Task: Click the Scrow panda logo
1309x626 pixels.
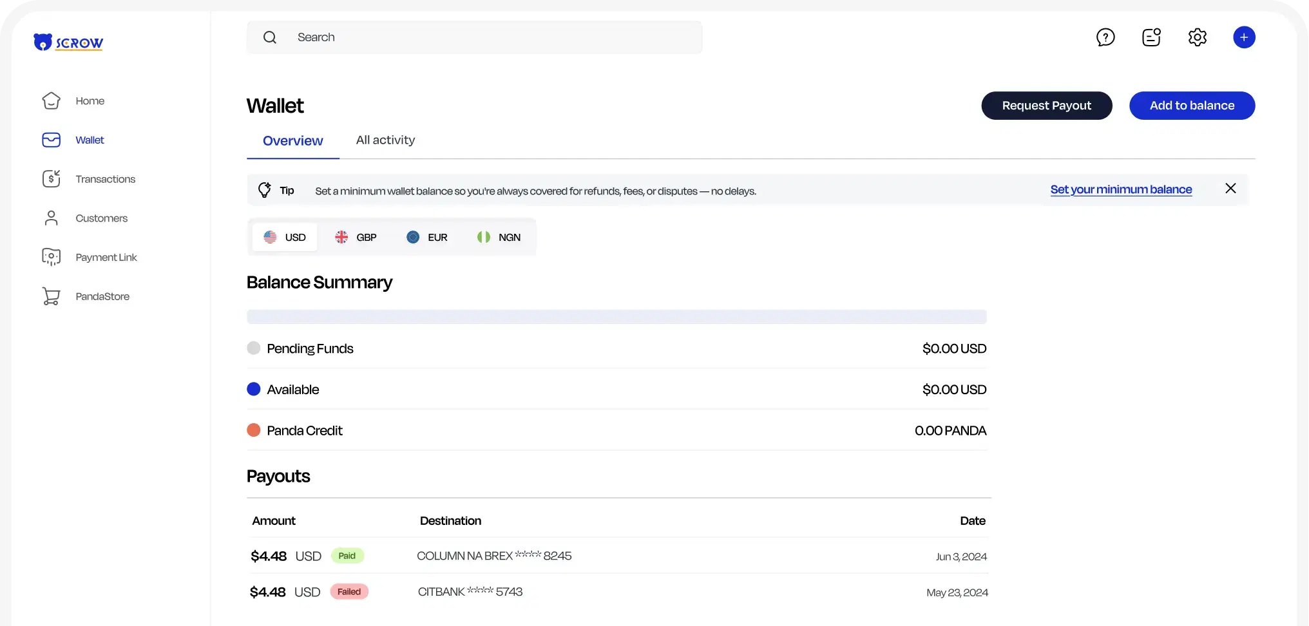Action: 68,42
